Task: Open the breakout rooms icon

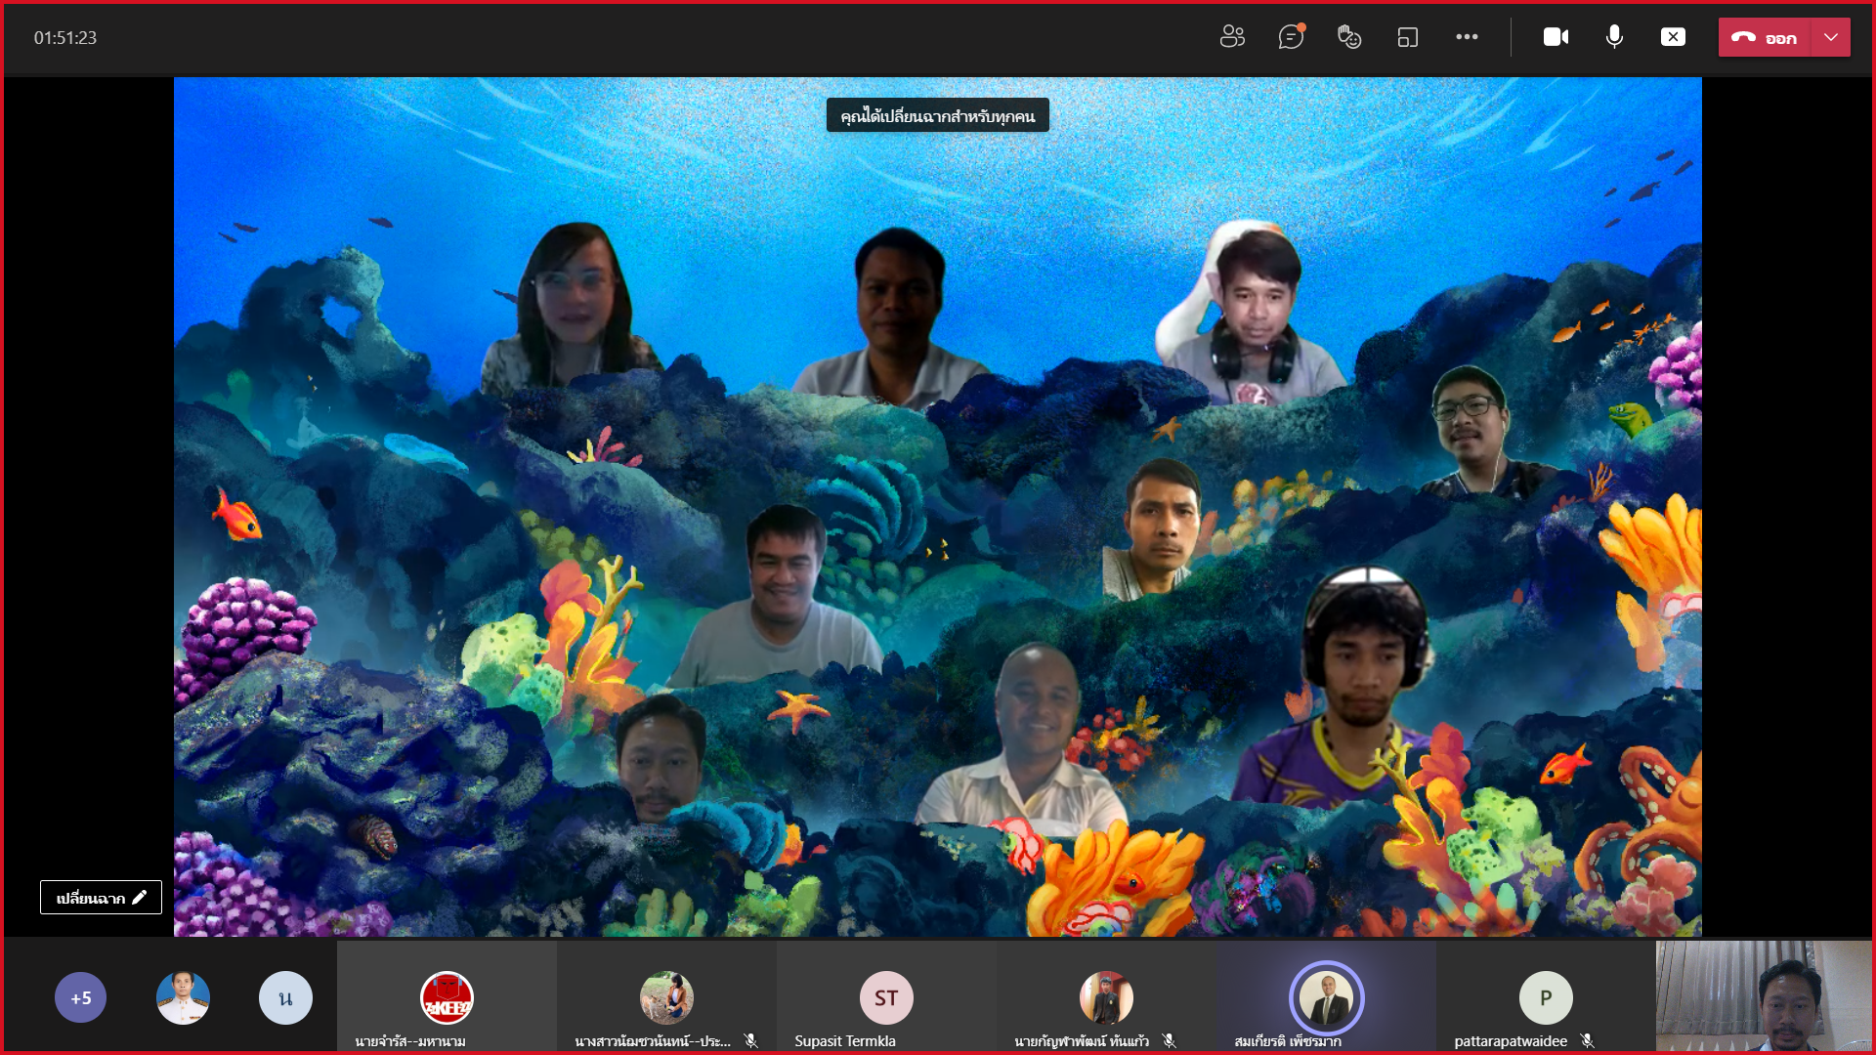Action: click(1408, 37)
